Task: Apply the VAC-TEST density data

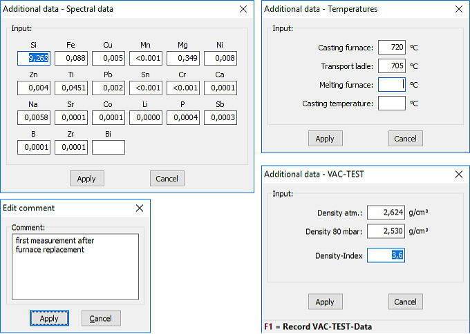Action: click(x=325, y=302)
